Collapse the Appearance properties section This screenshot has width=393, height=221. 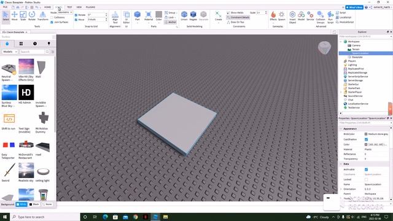pyautogui.click(x=341, y=128)
